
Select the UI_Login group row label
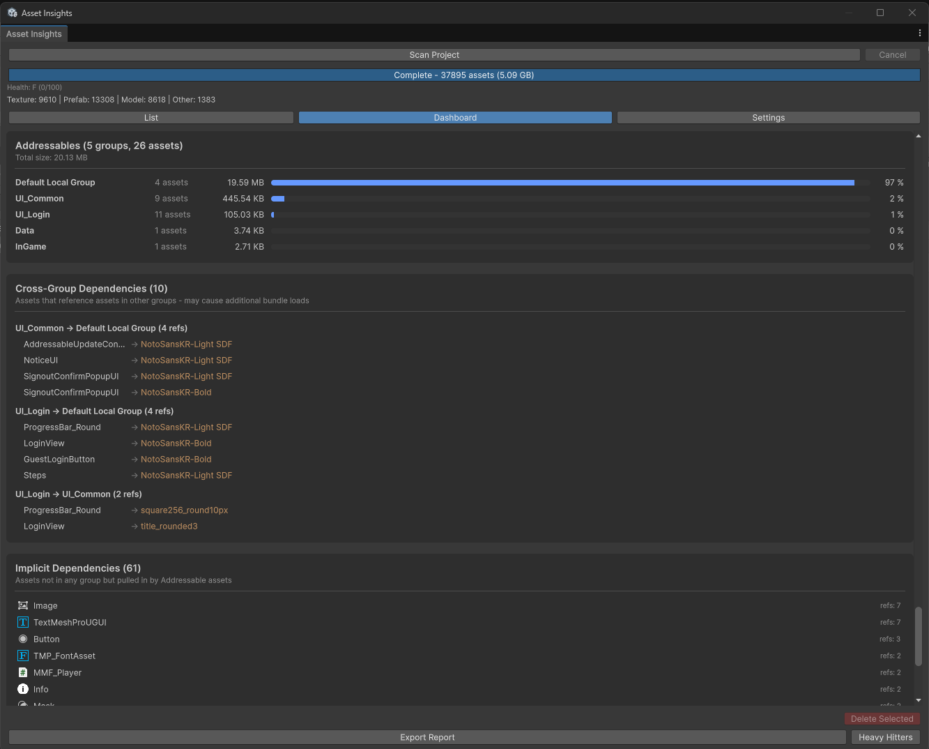33,215
